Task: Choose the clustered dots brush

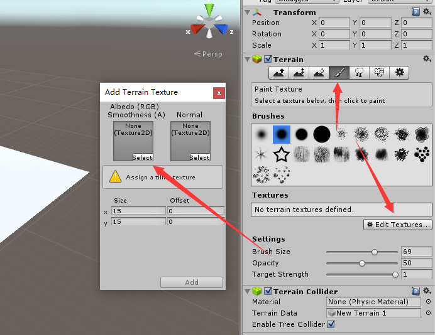Action: click(422, 154)
